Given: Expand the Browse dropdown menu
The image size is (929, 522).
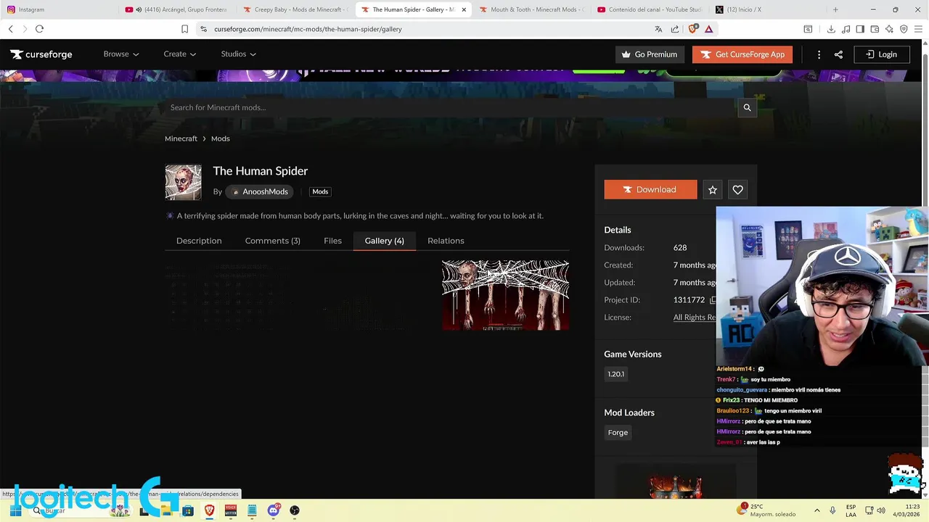Looking at the screenshot, I should pos(120,54).
